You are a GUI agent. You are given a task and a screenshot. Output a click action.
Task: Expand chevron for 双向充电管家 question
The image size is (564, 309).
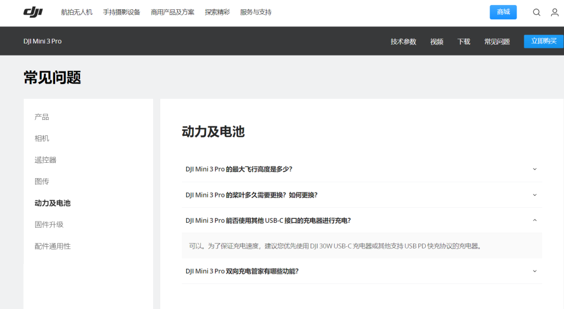(534, 271)
